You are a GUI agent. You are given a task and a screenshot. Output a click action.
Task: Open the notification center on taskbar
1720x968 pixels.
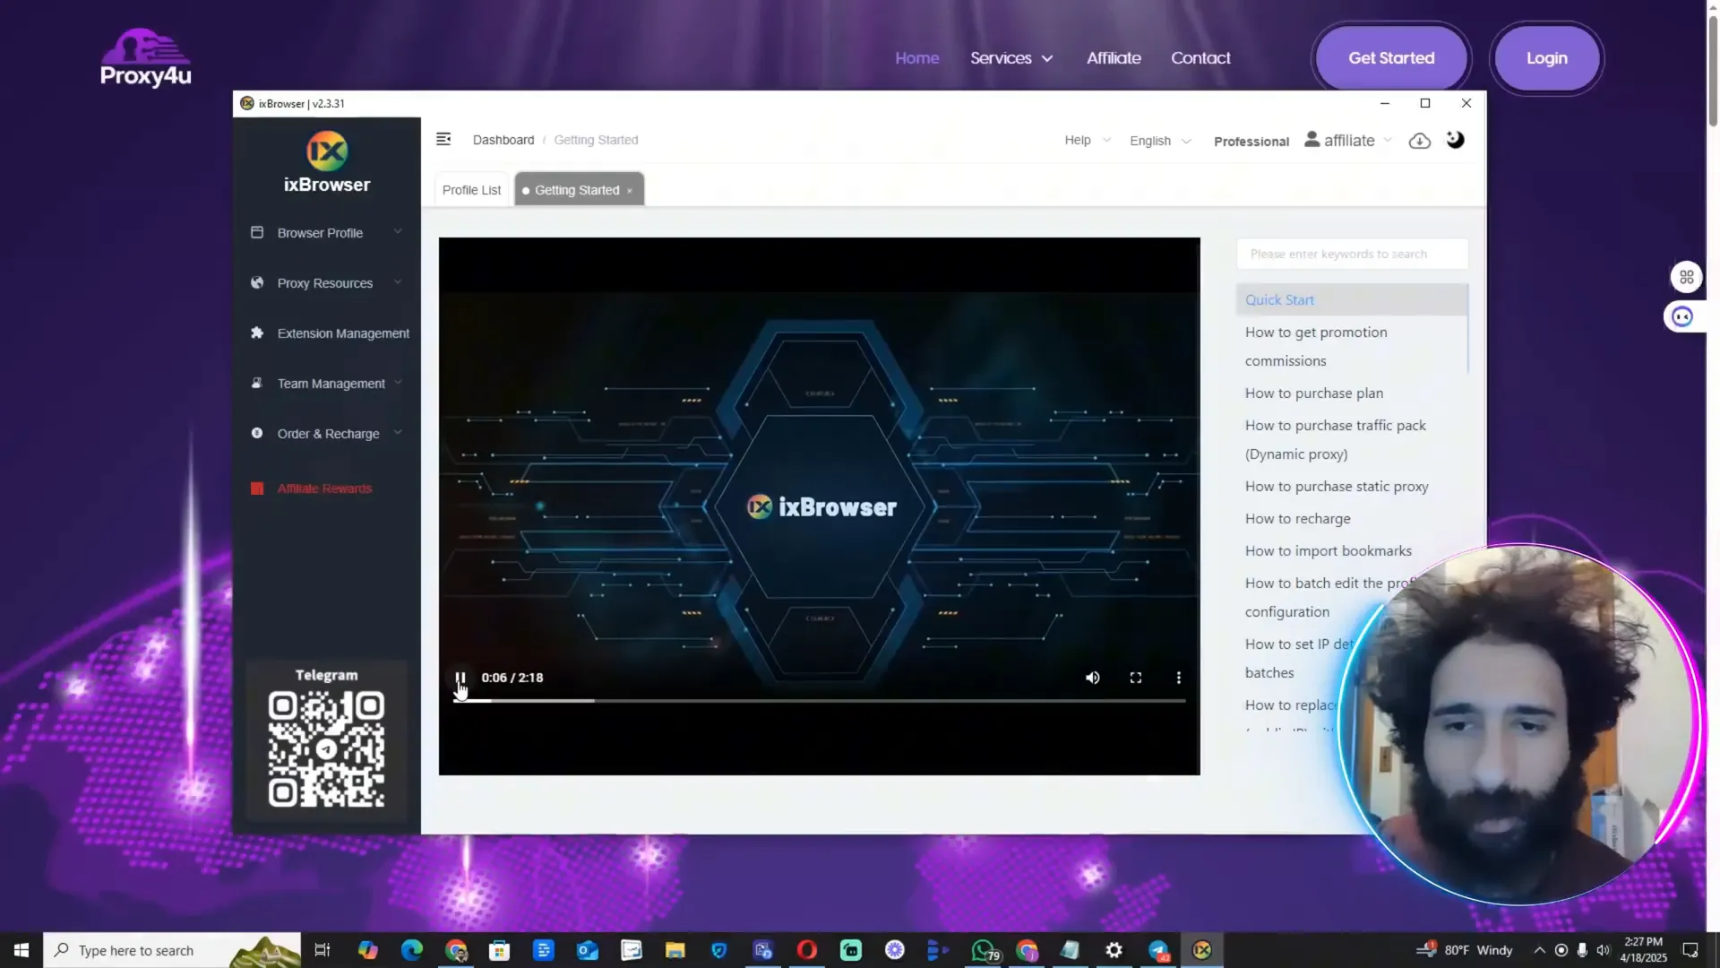coord(1690,950)
